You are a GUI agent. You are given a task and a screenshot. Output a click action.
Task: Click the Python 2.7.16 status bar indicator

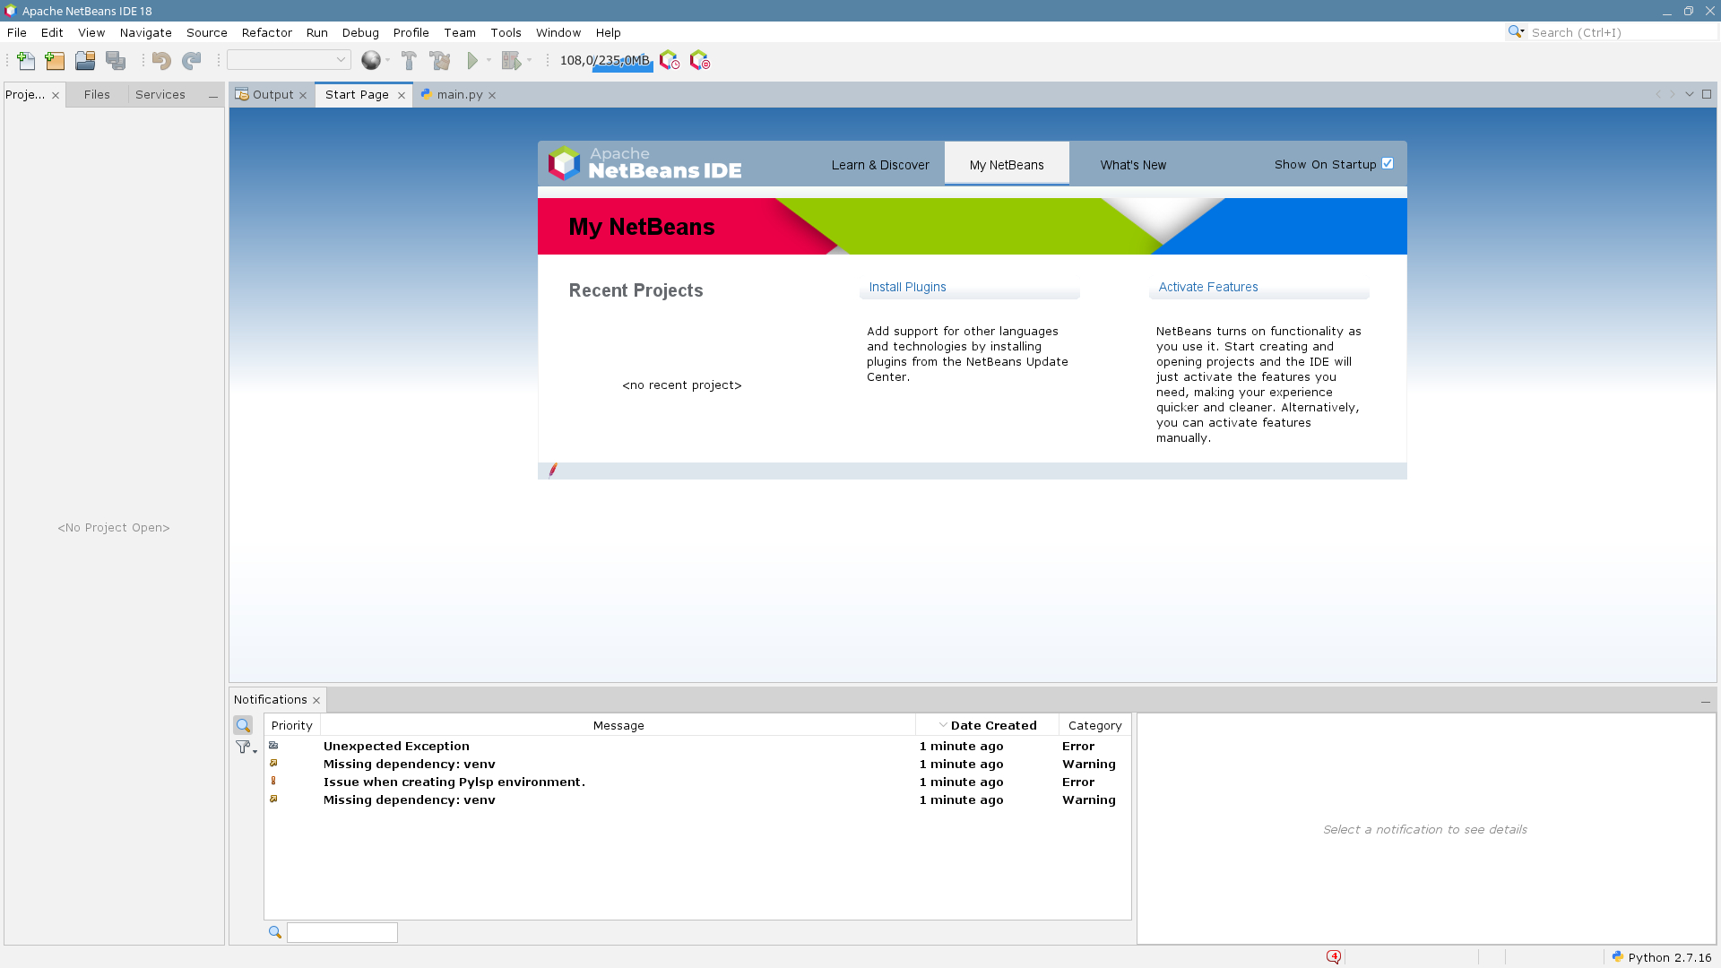click(1661, 957)
